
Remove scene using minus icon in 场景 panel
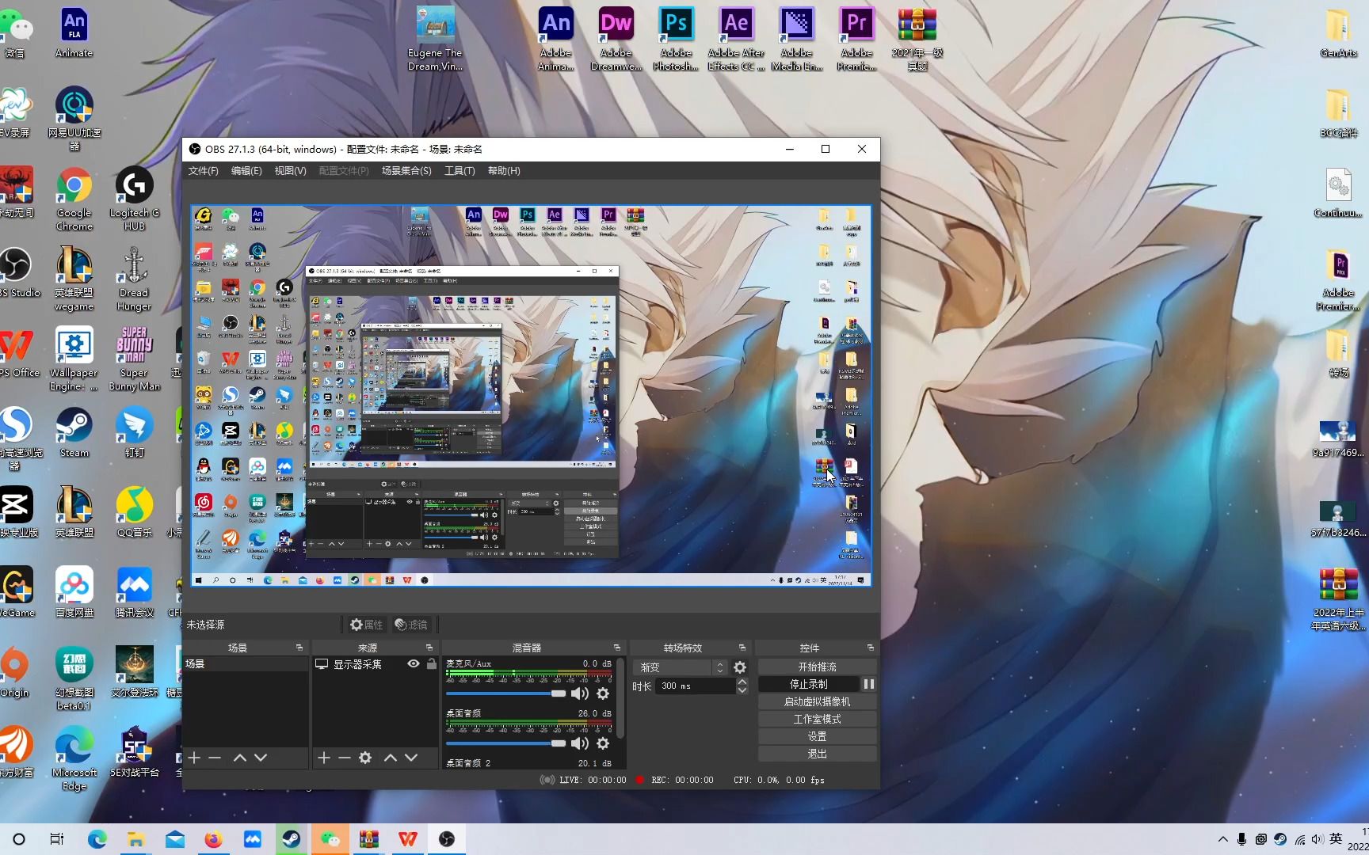(x=215, y=758)
